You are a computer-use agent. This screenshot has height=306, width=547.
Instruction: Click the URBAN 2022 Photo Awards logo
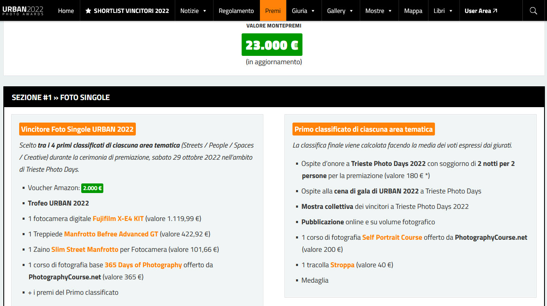point(23,10)
